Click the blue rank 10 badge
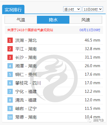The height and width of the screenshot is (125, 107). point(10,117)
